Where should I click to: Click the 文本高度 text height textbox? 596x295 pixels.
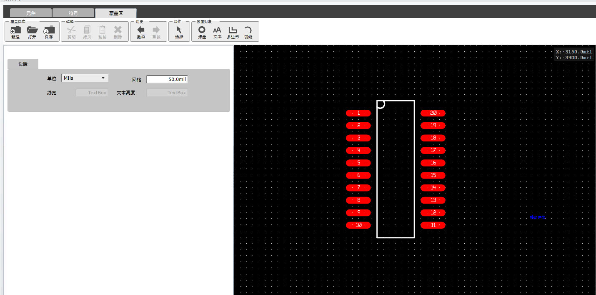point(167,93)
